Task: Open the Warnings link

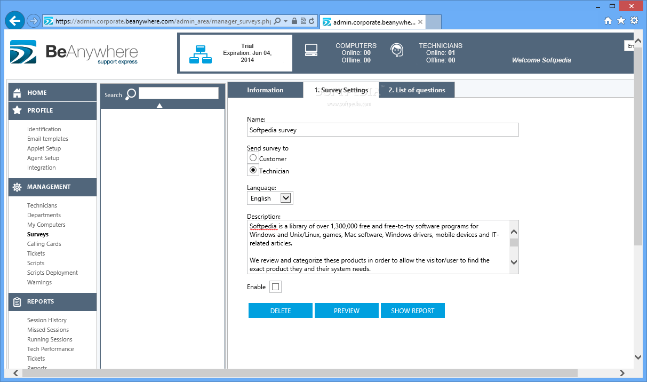Action: 39,282
